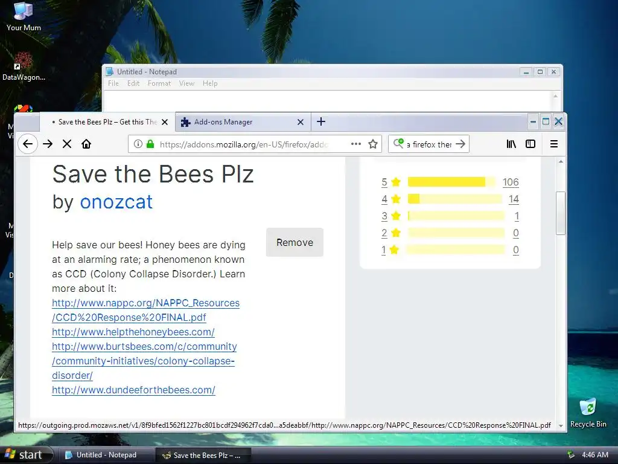This screenshot has width=618, height=464.
Task: Open the Windows start button
Action: click(26, 455)
